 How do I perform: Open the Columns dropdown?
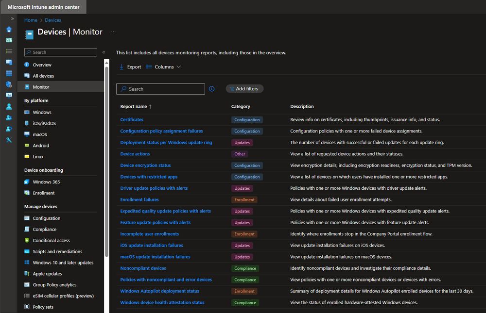click(164, 67)
